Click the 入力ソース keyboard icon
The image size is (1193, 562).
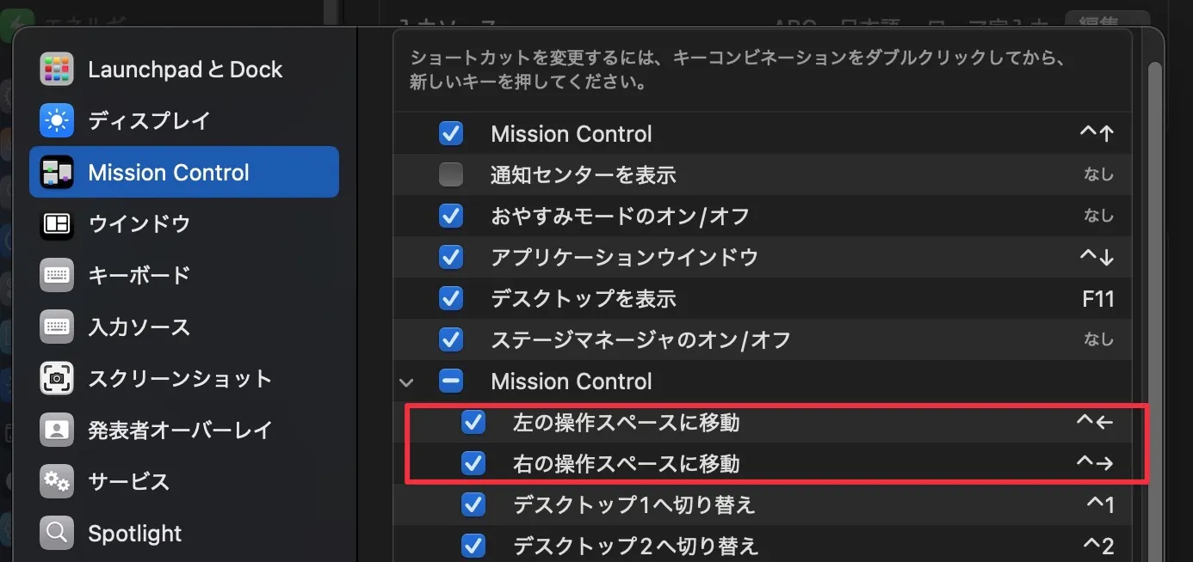pos(57,327)
